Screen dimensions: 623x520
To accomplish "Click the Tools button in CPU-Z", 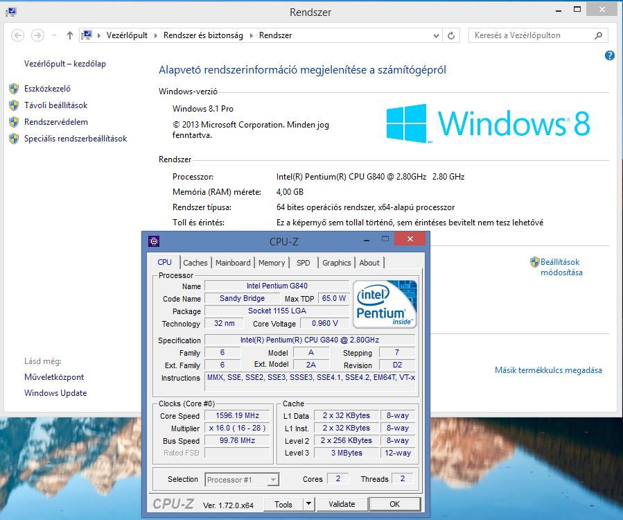I will (283, 505).
